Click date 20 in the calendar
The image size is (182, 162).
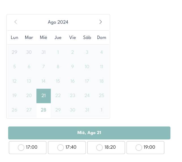click(29, 95)
